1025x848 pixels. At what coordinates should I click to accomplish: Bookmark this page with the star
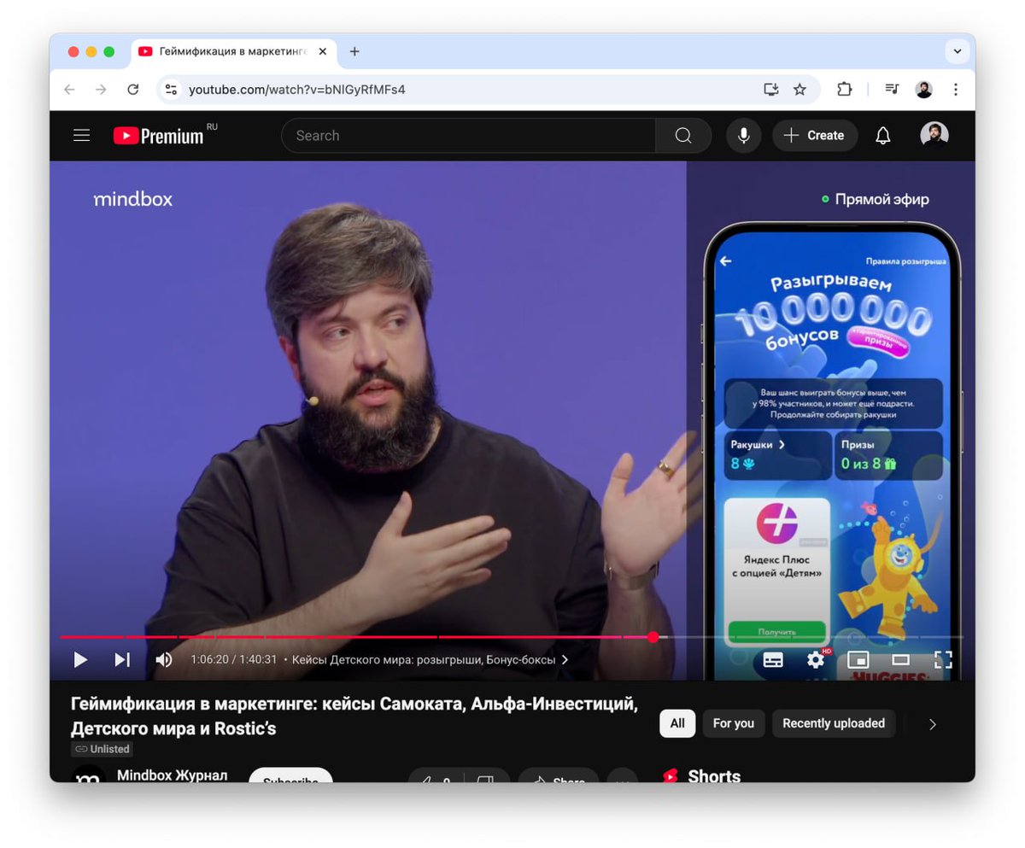799,89
